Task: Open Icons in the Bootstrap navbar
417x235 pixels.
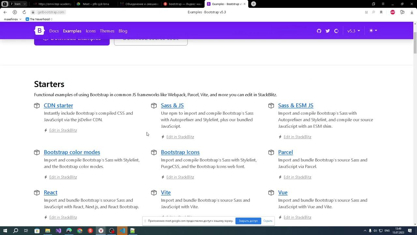Action: 91,31
